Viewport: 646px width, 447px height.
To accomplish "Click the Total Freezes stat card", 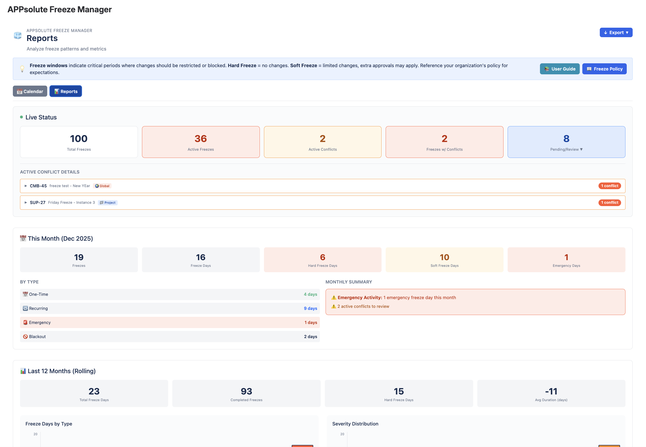I will (79, 142).
